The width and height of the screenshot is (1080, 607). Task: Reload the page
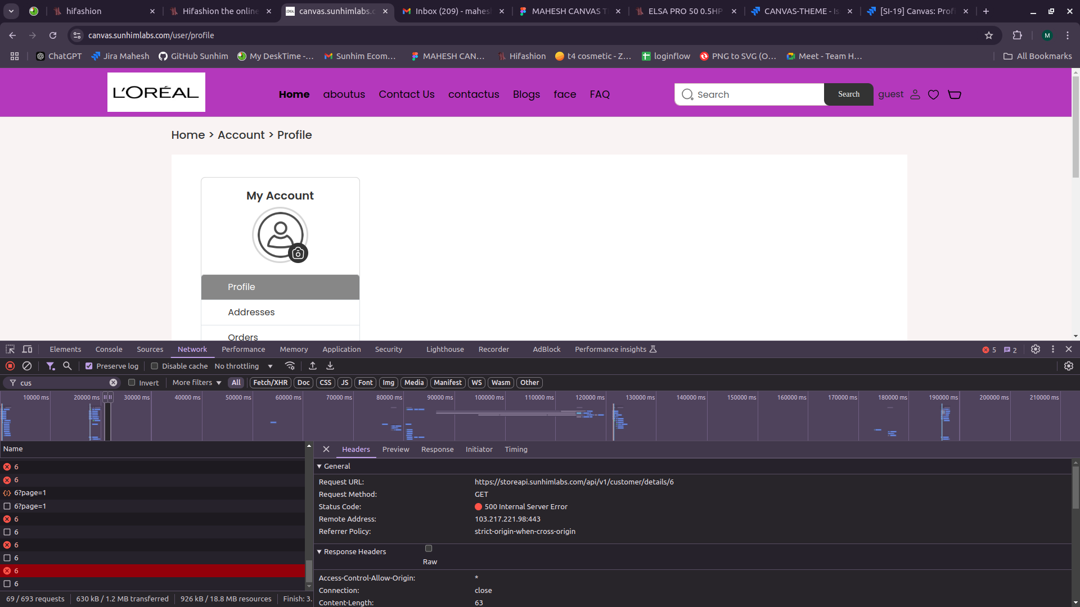click(x=53, y=35)
